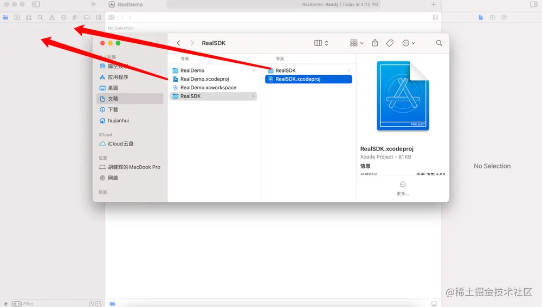542x307 pixels.
Task: Open the Find navigator magnifier in Xcode
Action: click(41, 17)
